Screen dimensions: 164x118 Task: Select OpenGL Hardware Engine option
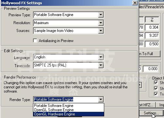click(69, 114)
